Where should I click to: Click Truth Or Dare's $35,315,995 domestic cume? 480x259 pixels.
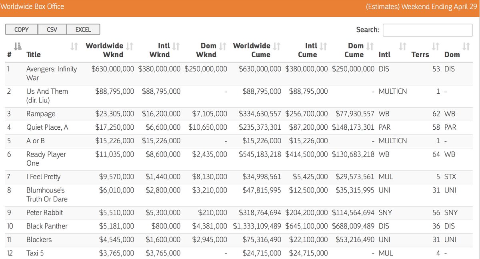click(x=355, y=190)
